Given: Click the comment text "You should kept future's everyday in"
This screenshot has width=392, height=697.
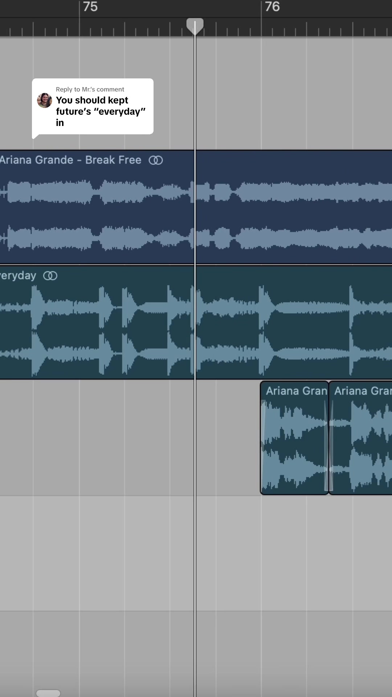Looking at the screenshot, I should pyautogui.click(x=101, y=111).
